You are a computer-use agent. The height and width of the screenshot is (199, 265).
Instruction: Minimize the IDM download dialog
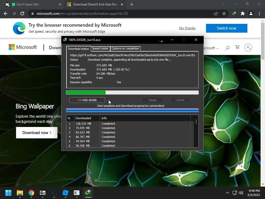[x=172, y=40]
